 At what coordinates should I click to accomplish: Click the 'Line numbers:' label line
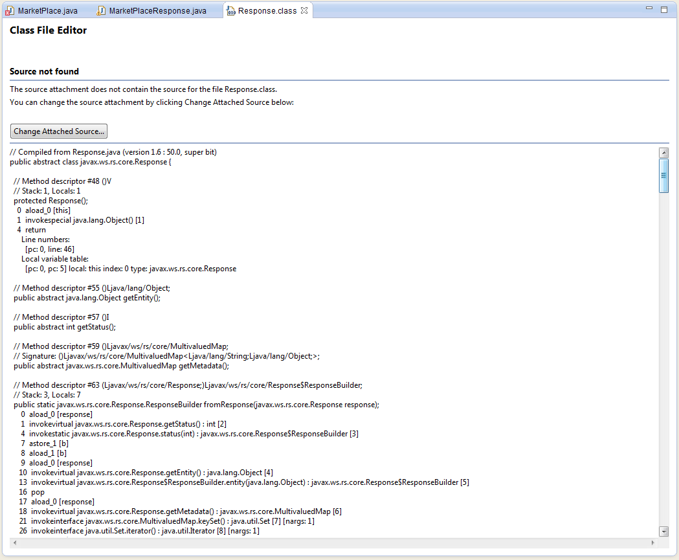[x=45, y=240]
